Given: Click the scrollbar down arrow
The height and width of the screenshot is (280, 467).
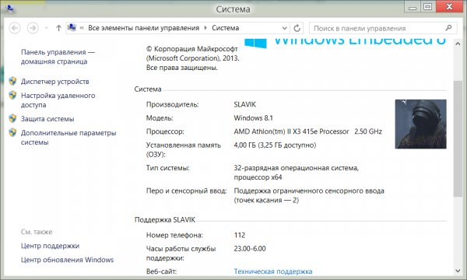Looking at the screenshot, I should (x=458, y=271).
